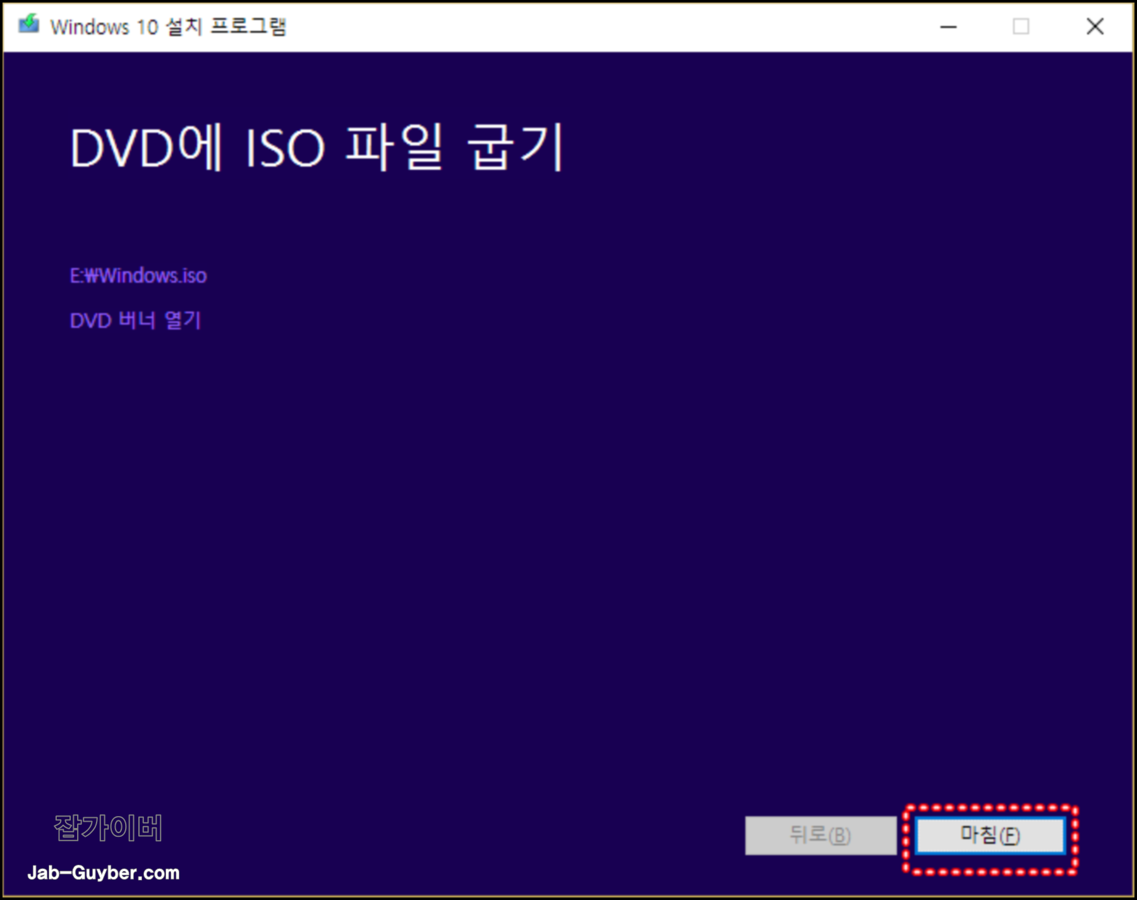Open the DVD 버너 열기 link
The height and width of the screenshot is (900, 1137).
click(135, 320)
